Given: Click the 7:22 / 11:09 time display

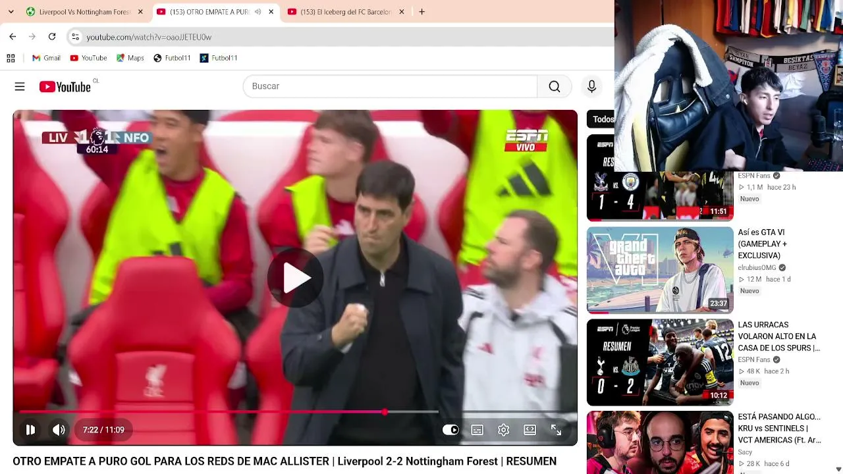Looking at the screenshot, I should pos(103,430).
